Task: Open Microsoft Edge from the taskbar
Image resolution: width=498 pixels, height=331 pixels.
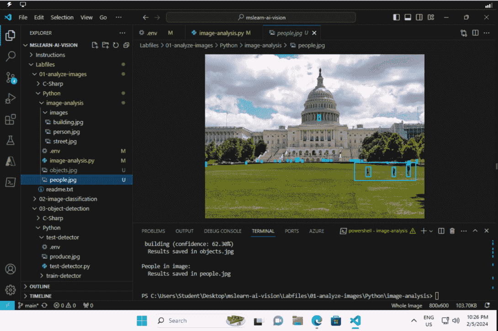Action: (316, 321)
